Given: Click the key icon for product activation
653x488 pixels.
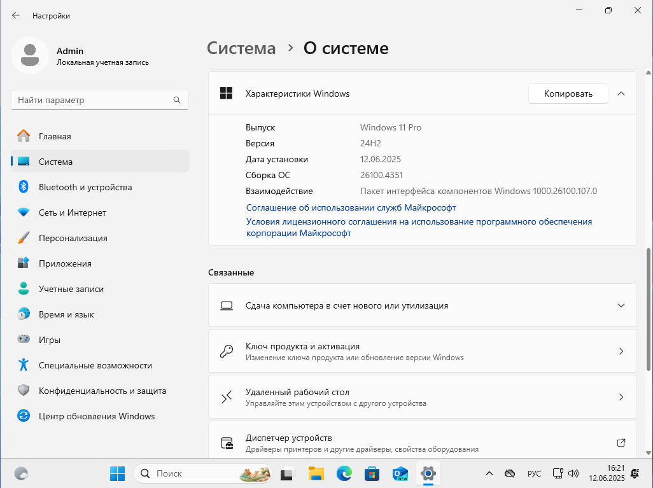Looking at the screenshot, I should [x=227, y=351].
